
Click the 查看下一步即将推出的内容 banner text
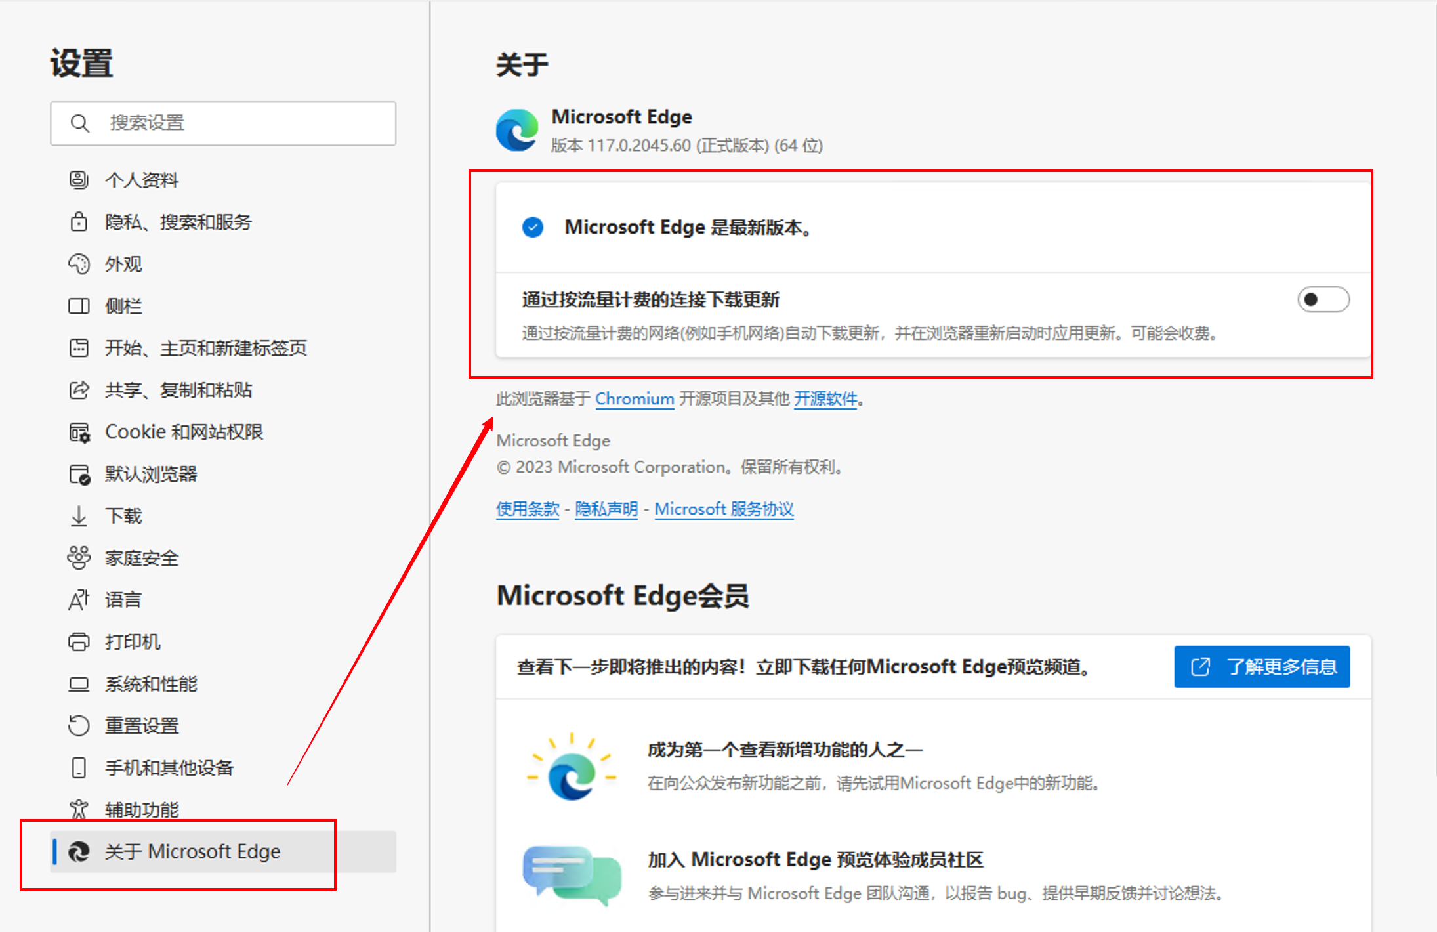(x=804, y=667)
